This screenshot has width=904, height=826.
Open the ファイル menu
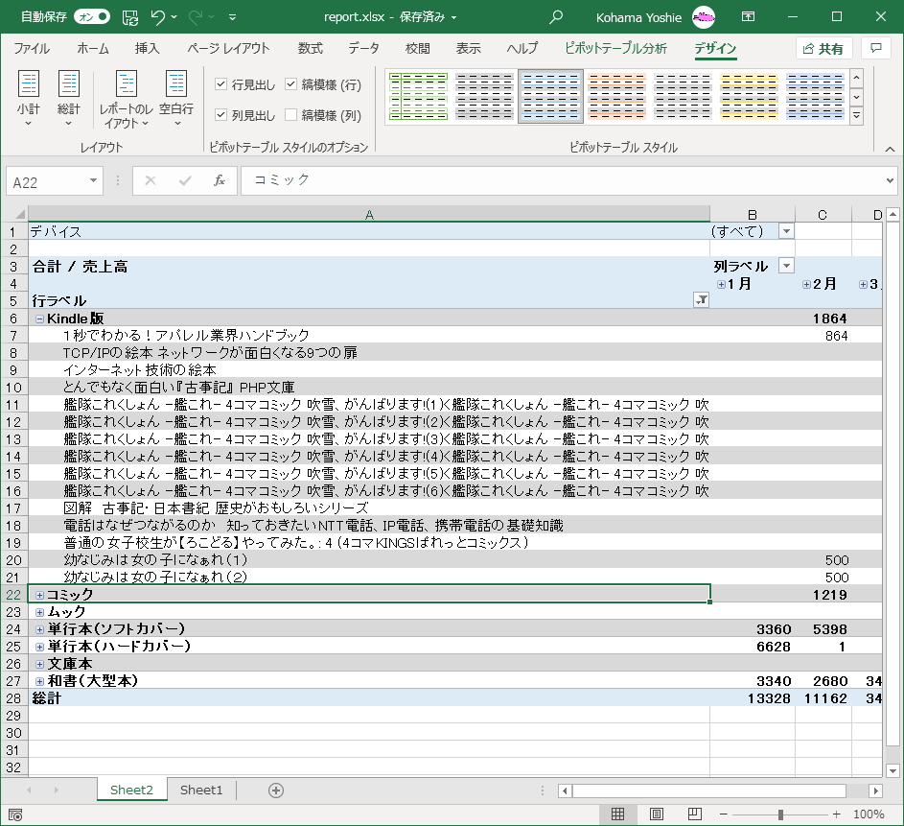(x=32, y=49)
